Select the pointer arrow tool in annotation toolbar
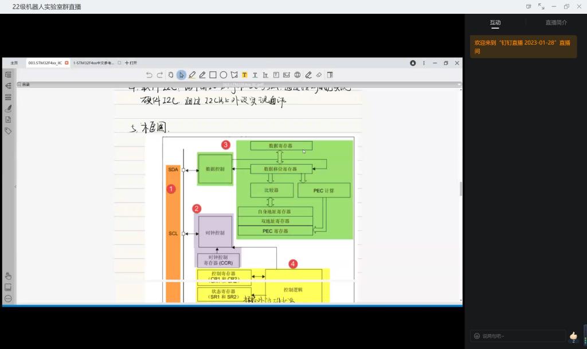587x349 pixels. tap(181, 75)
